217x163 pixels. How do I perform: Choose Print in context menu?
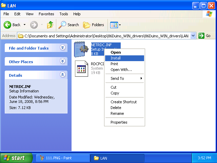(124, 64)
